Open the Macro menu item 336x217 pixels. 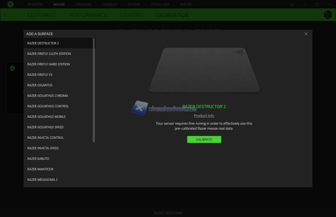186,4
